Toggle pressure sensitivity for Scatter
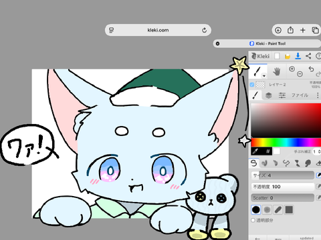The image size is (321, 240). point(318,198)
